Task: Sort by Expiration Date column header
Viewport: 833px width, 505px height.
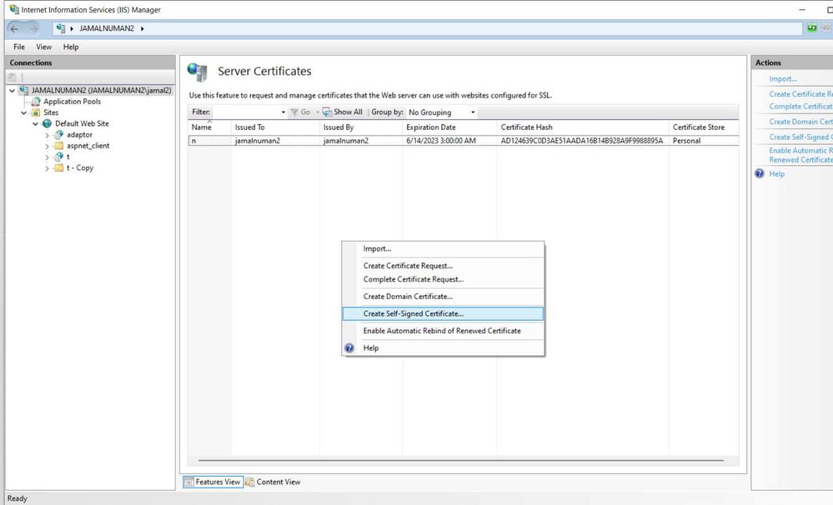Action: point(449,127)
